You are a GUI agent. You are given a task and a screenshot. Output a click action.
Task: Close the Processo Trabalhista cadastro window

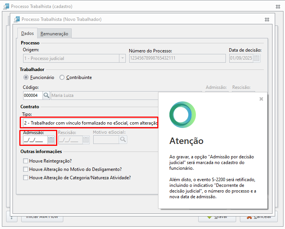click(278, 6)
